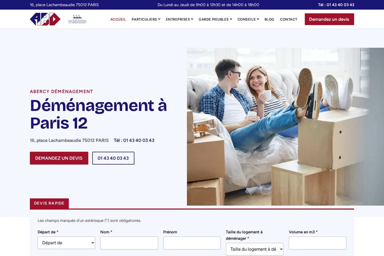Expand the Particuliers menu

[146, 19]
